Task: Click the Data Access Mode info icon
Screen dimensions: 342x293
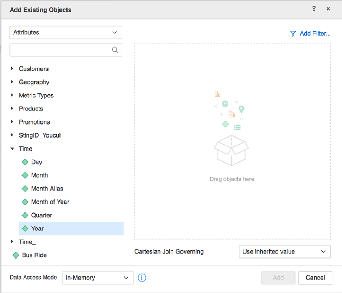Action: (142, 278)
